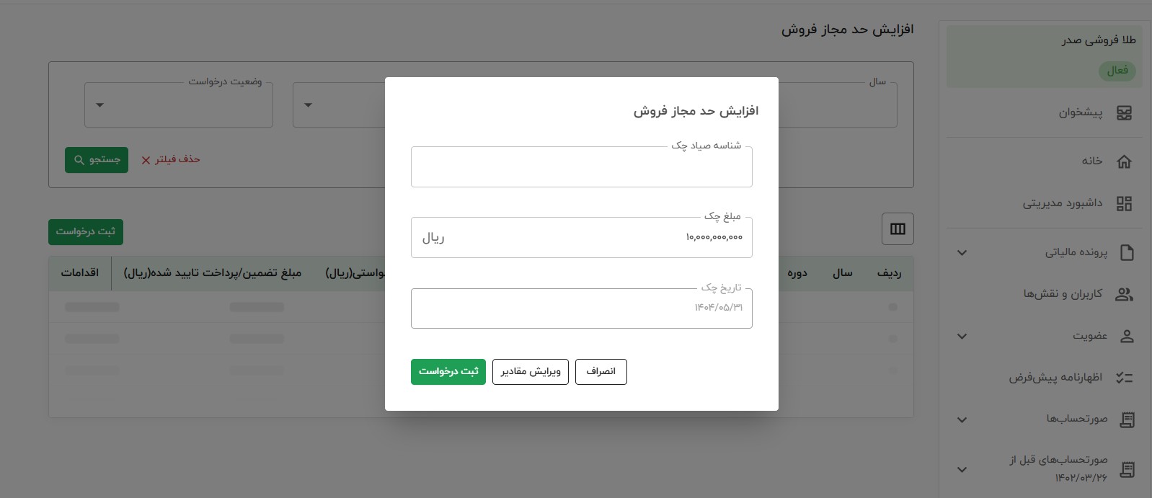This screenshot has height=498, width=1152.
Task: Click the خانه home icon
Action: [x=1124, y=161]
